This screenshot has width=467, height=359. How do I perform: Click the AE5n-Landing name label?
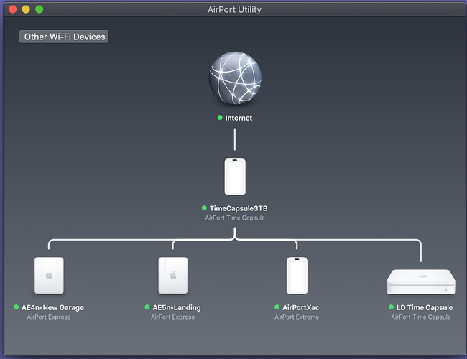177,307
